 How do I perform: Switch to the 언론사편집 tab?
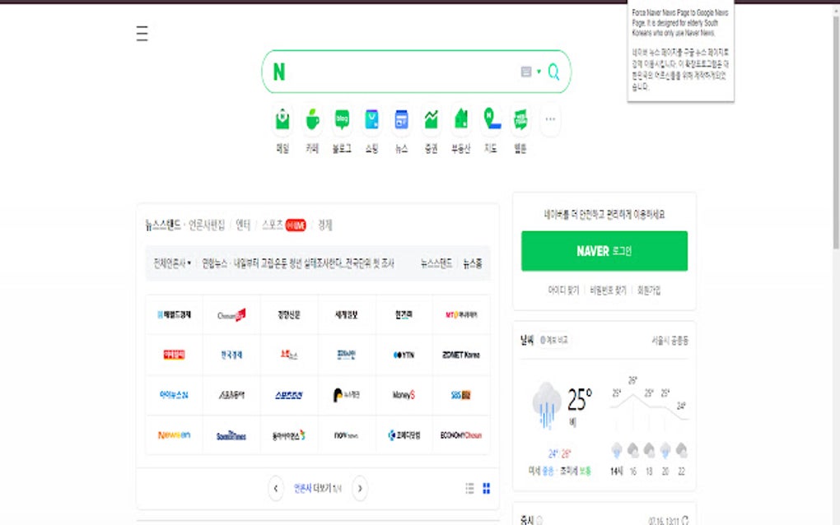(207, 225)
